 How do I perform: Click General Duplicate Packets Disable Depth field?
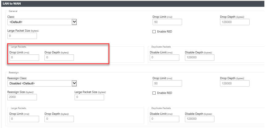tap(200, 58)
